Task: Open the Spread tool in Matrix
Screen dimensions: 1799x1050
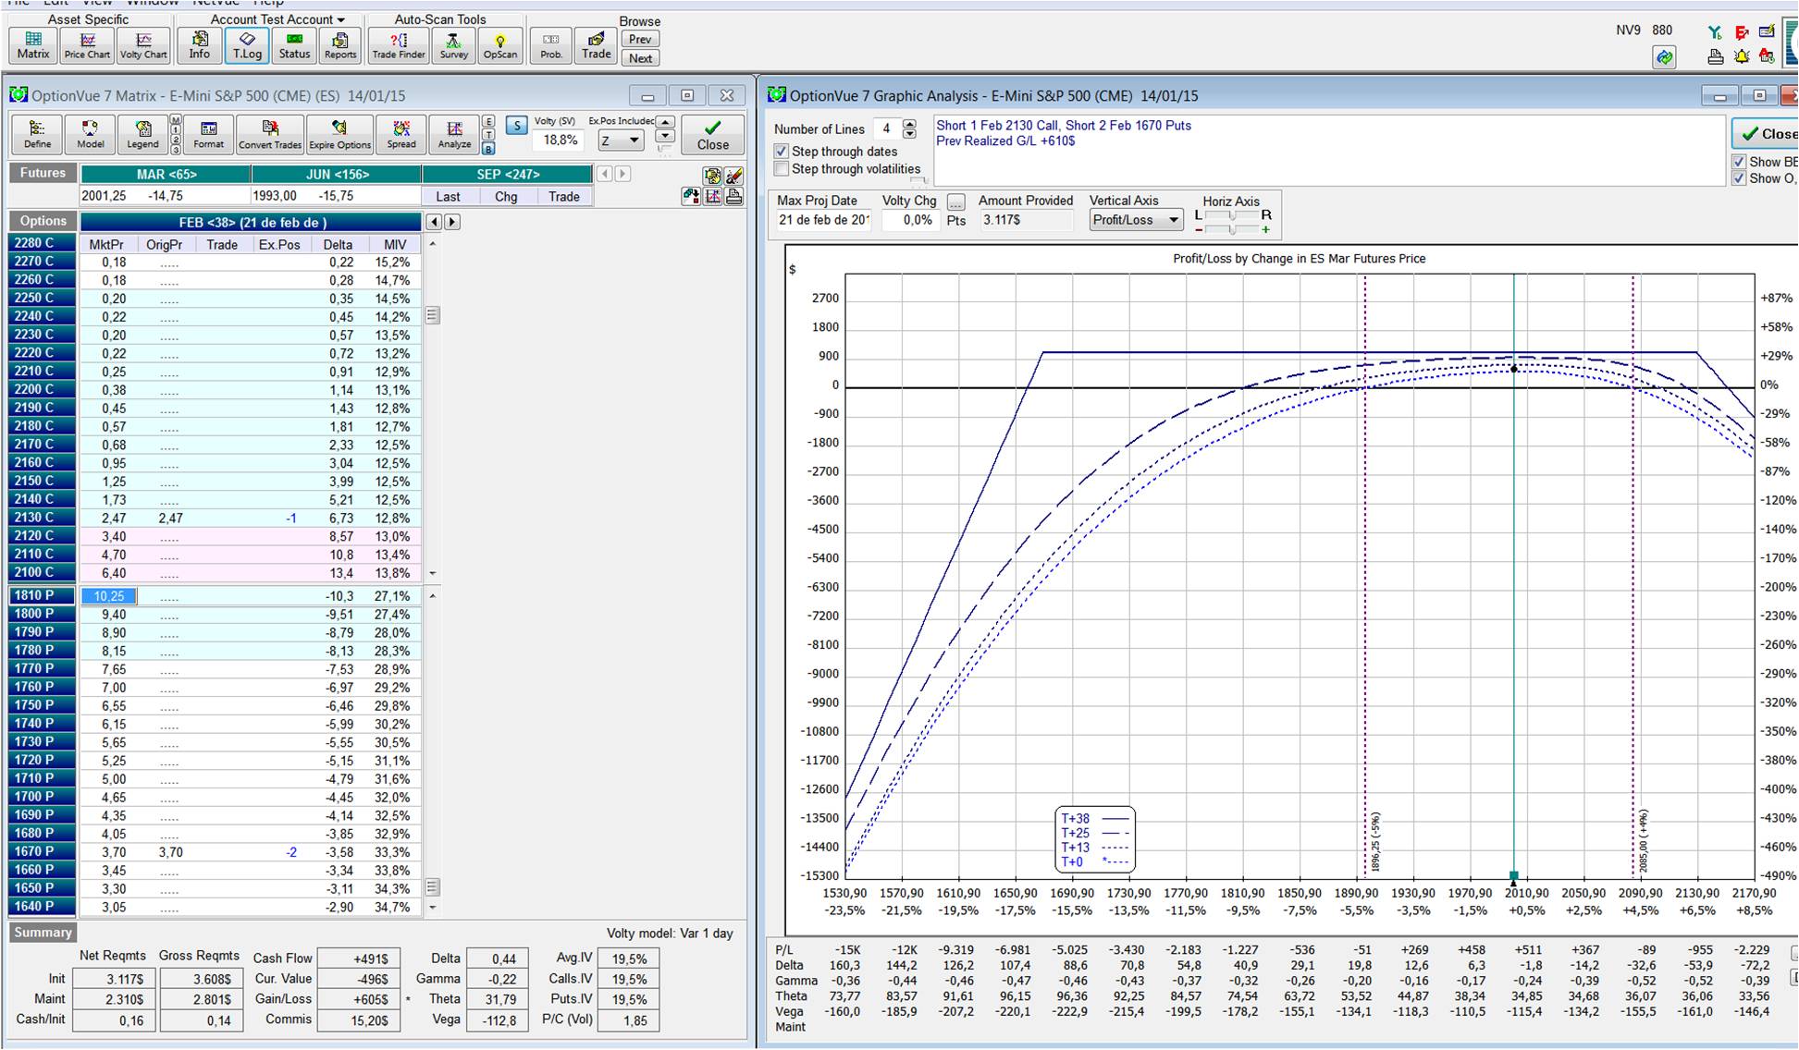Action: point(400,134)
